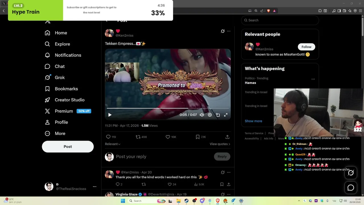Click the X search box
The width and height of the screenshot is (364, 205).
point(280,20)
